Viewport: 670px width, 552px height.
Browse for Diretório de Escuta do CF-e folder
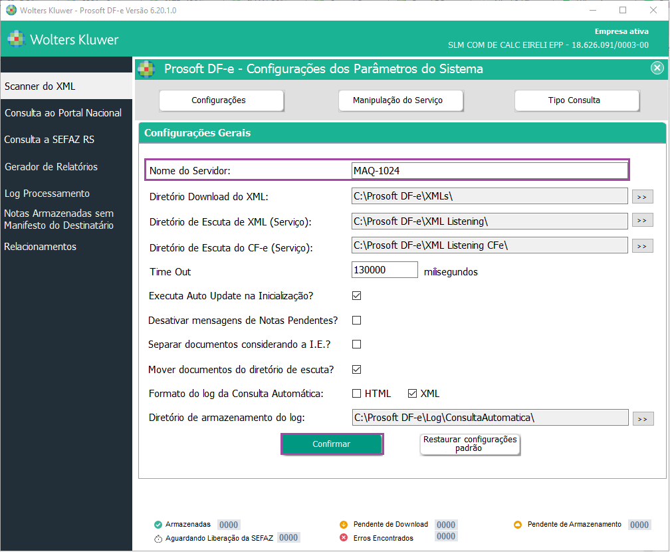pyautogui.click(x=642, y=246)
